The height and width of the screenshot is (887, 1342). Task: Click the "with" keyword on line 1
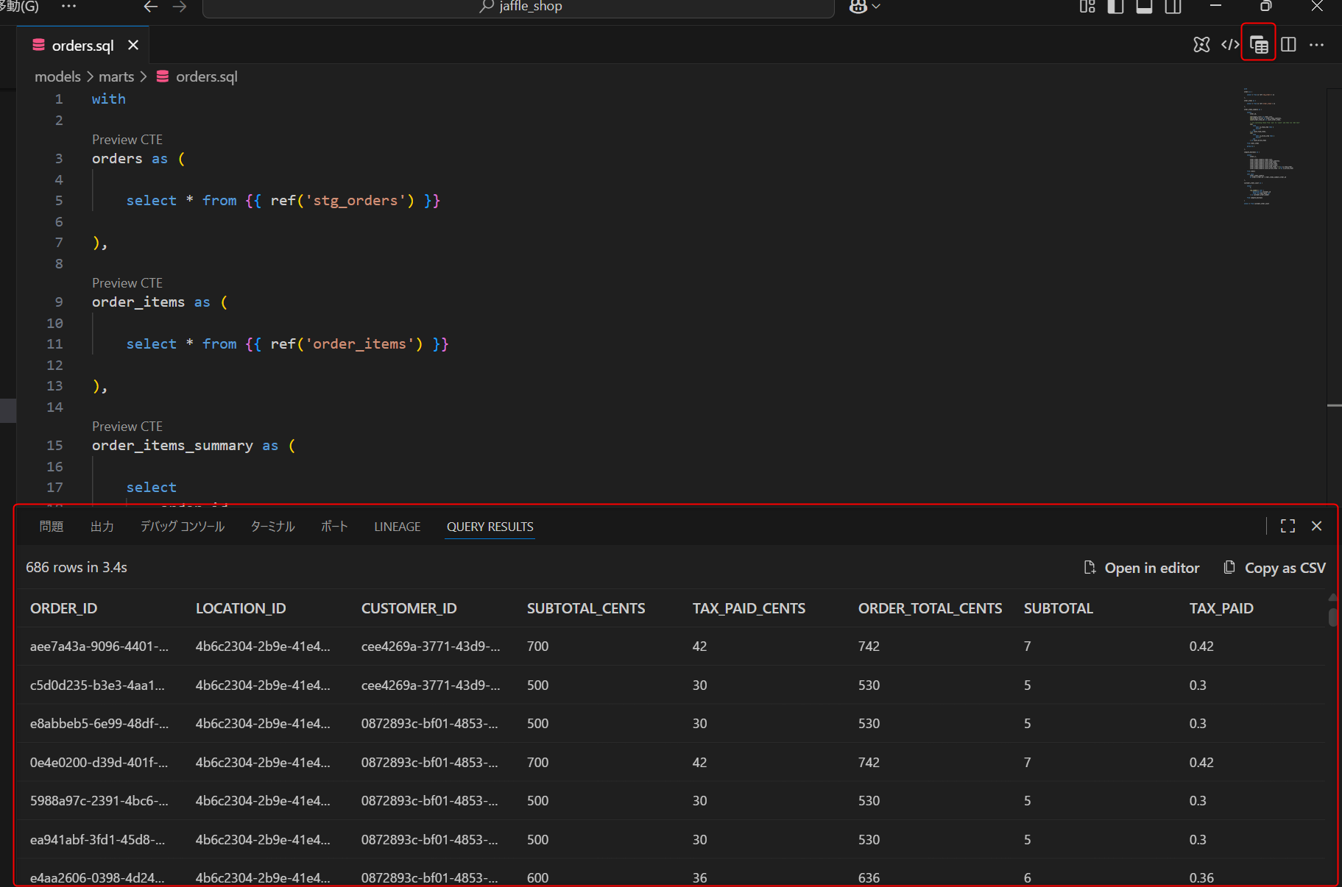[109, 99]
